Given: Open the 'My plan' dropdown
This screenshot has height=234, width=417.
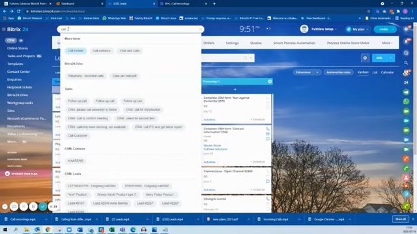Looking at the screenshot, I should 358,29.
